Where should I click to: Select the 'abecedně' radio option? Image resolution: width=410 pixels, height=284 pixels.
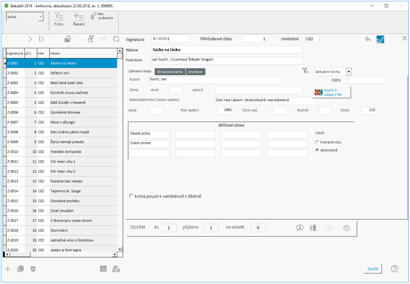[x=317, y=150]
